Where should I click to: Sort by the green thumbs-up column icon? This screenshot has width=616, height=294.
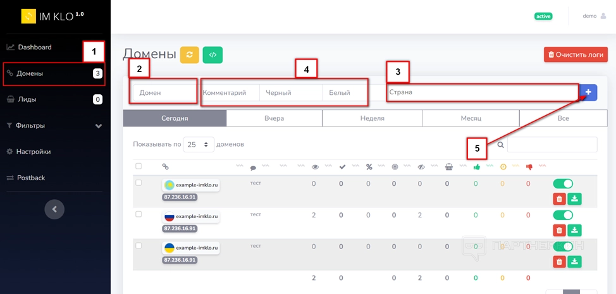[x=477, y=167]
